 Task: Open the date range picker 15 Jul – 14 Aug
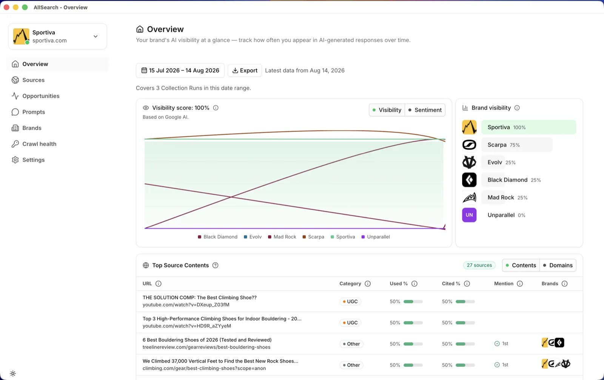coord(180,70)
